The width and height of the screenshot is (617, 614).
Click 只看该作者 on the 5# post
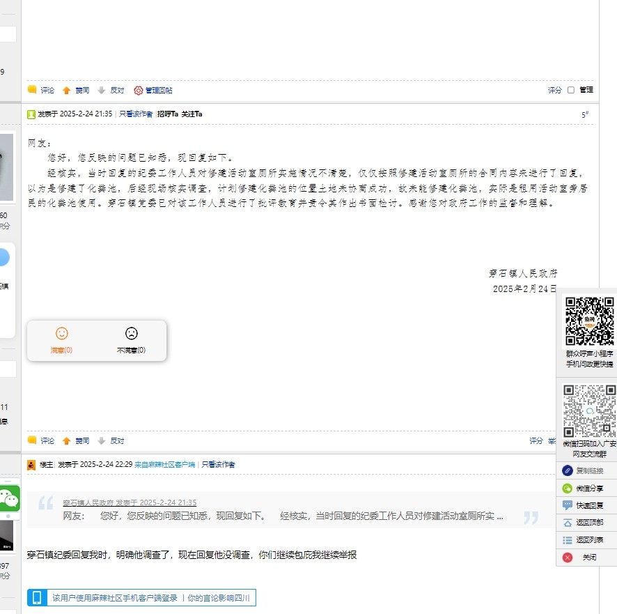[136, 114]
